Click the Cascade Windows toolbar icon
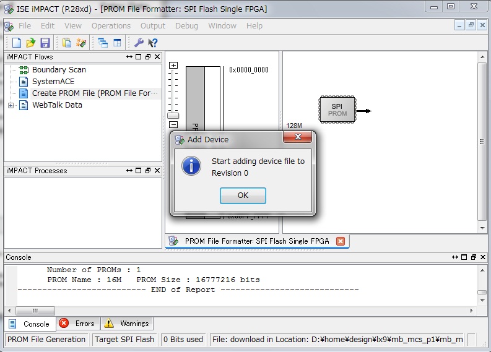This screenshot has height=352, width=491. point(102,43)
